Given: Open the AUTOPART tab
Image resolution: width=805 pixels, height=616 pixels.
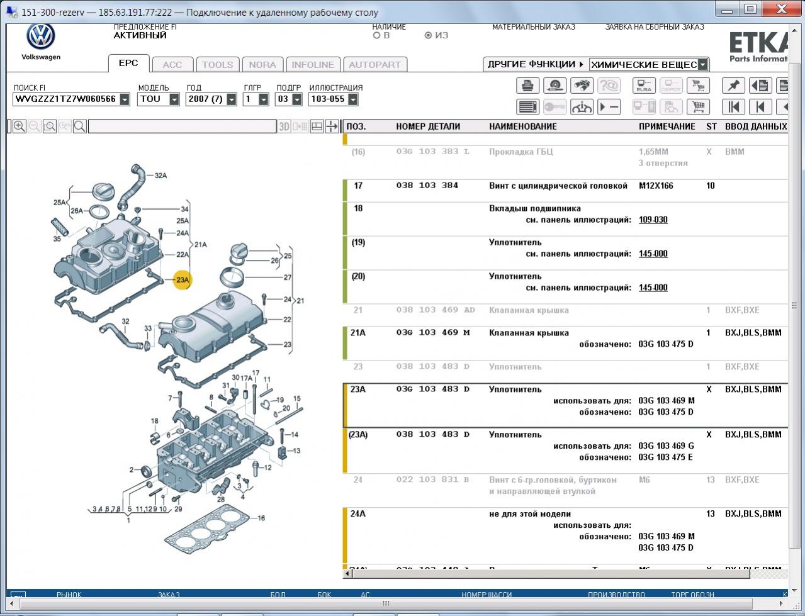Looking at the screenshot, I should point(374,64).
